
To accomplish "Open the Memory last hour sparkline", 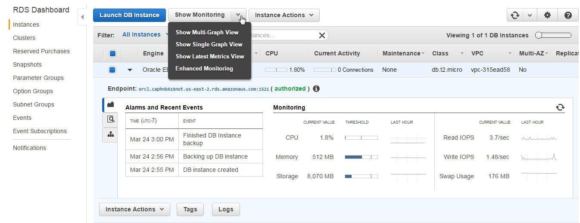I will 408,157.
